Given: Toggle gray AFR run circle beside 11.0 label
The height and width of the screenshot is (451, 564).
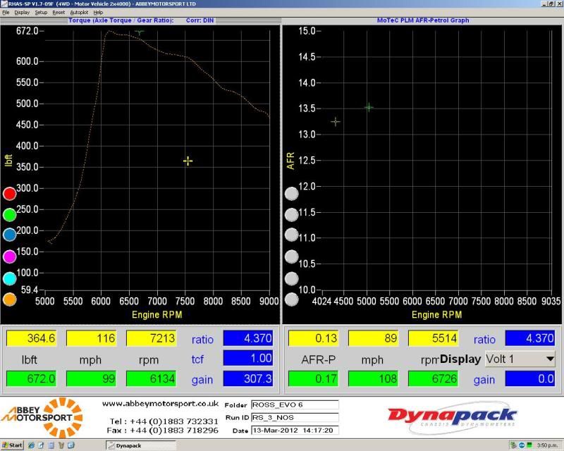Looking at the screenshot, I should (x=291, y=235).
